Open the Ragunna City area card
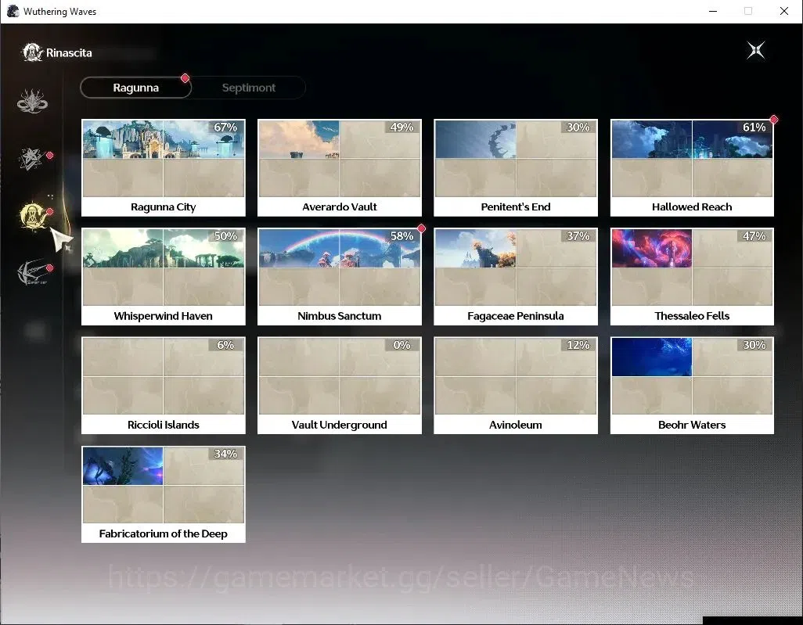Image resolution: width=803 pixels, height=625 pixels. tap(164, 168)
